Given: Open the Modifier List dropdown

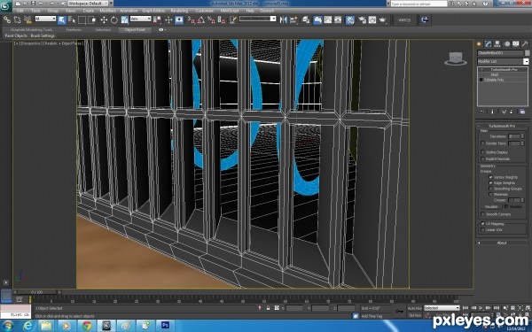Looking at the screenshot, I should pos(503,62).
